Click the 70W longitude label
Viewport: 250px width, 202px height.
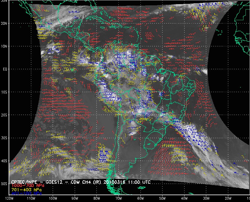coord(119,198)
